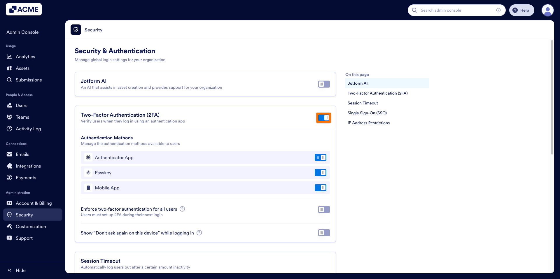The height and width of the screenshot is (279, 560).
Task: Jump to Session Timeout via page outline
Action: tap(363, 103)
